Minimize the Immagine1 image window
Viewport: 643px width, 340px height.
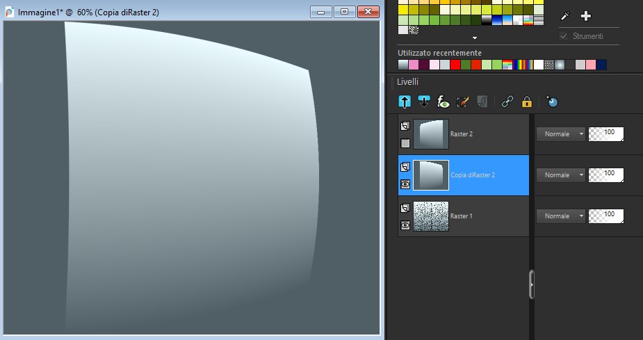[x=320, y=12]
